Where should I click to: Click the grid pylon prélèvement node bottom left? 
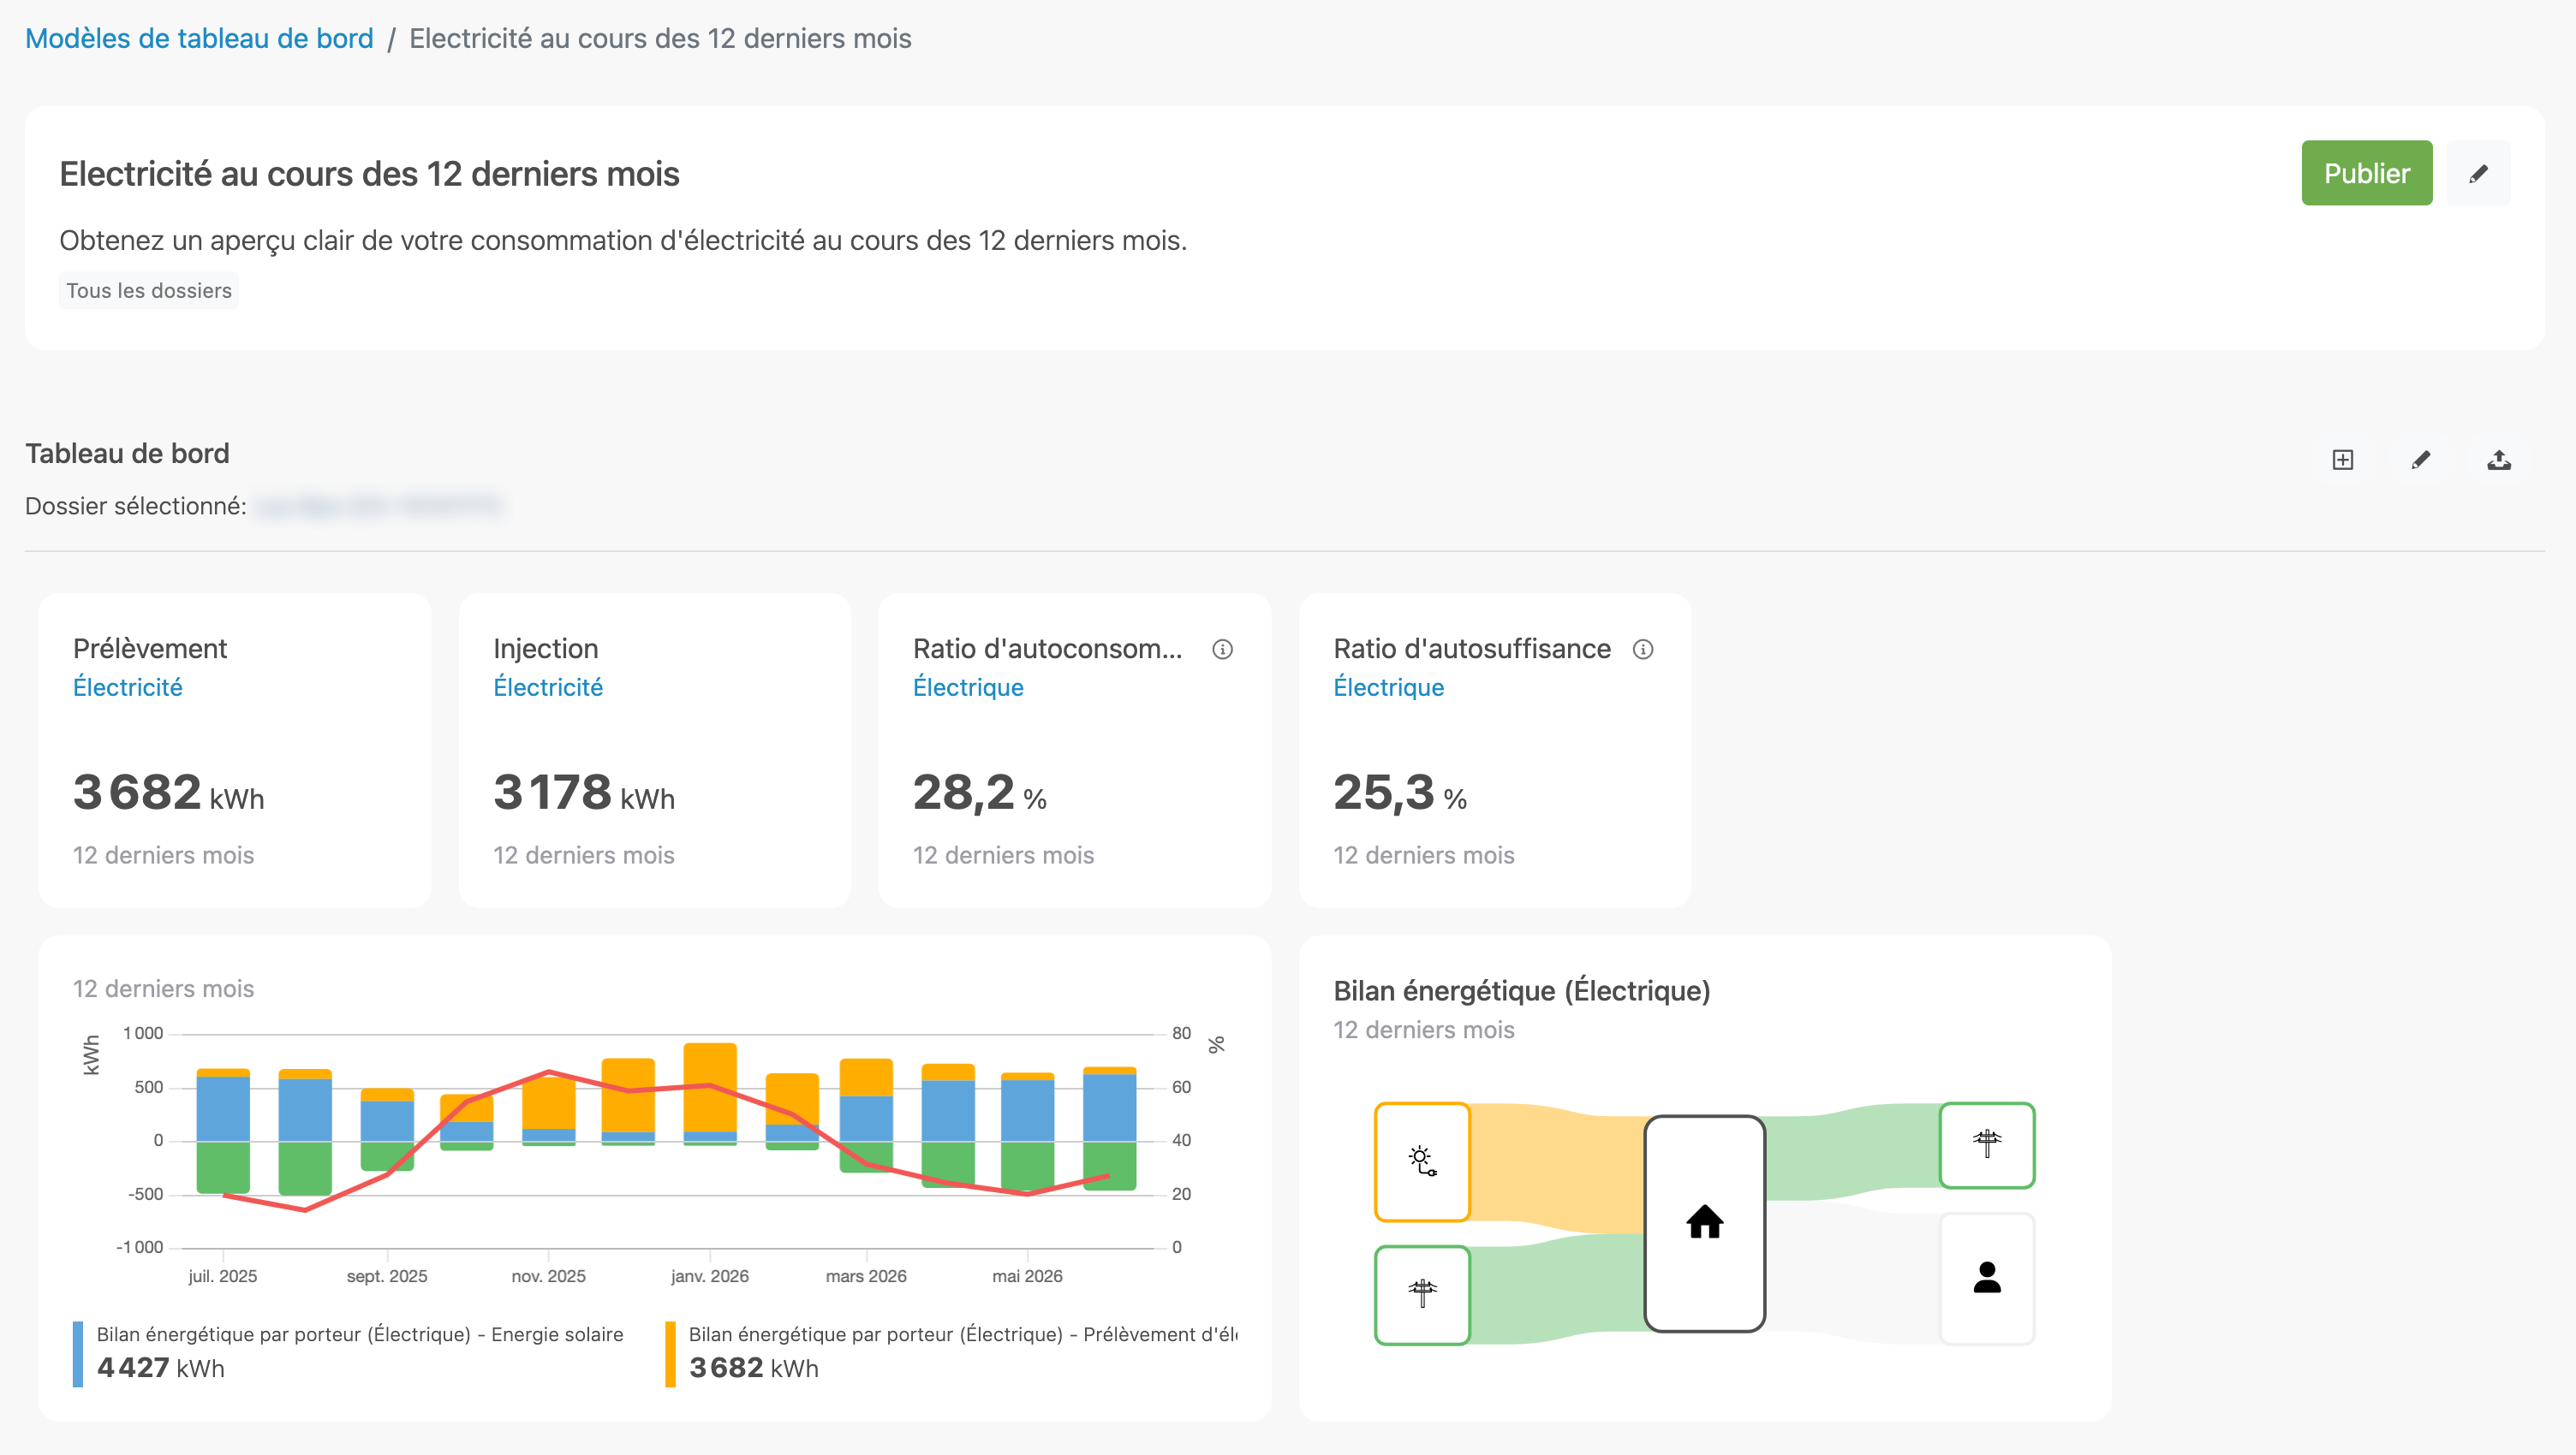tap(1422, 1294)
